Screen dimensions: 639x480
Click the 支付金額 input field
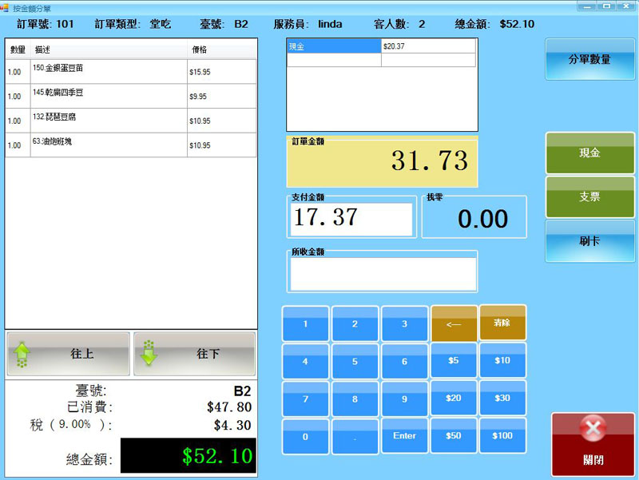(x=351, y=219)
